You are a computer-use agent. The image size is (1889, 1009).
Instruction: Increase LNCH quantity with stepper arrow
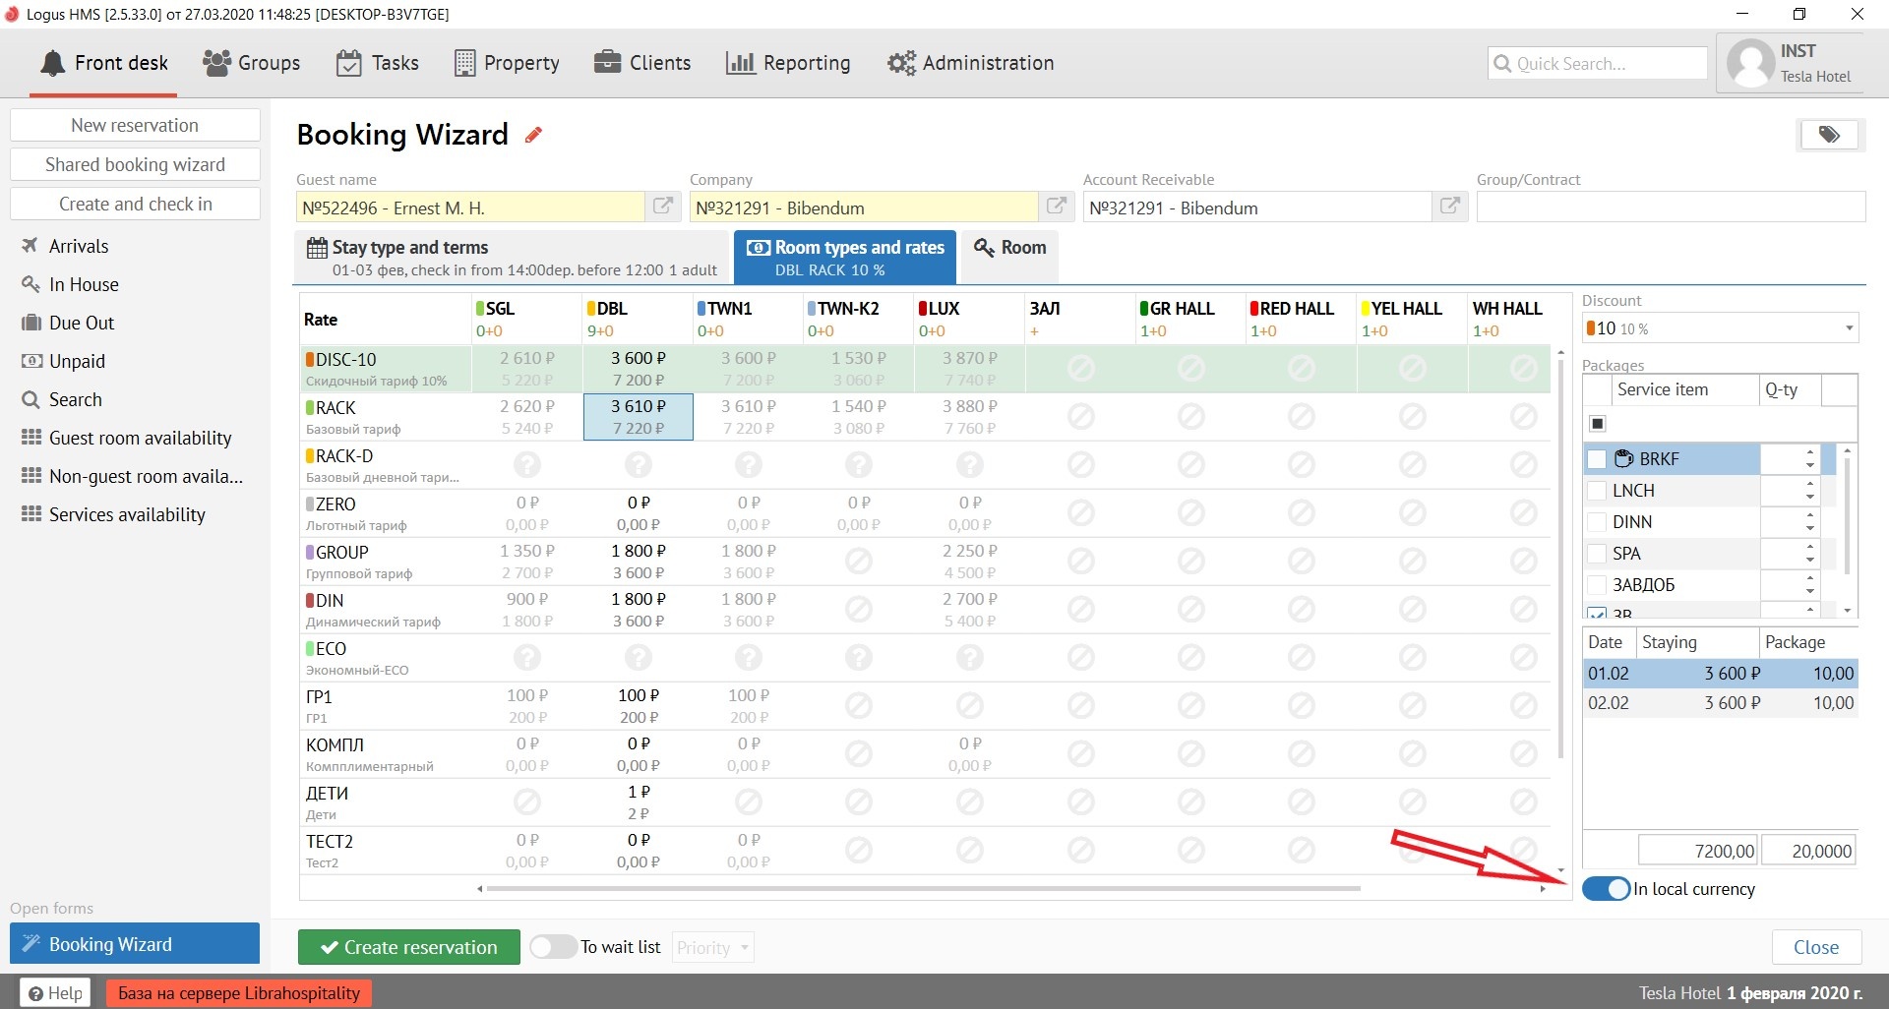pyautogui.click(x=1810, y=484)
